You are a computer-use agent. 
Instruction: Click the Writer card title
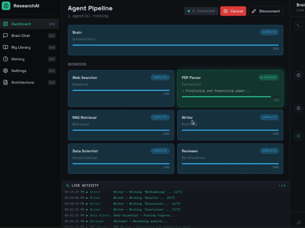coord(187,117)
